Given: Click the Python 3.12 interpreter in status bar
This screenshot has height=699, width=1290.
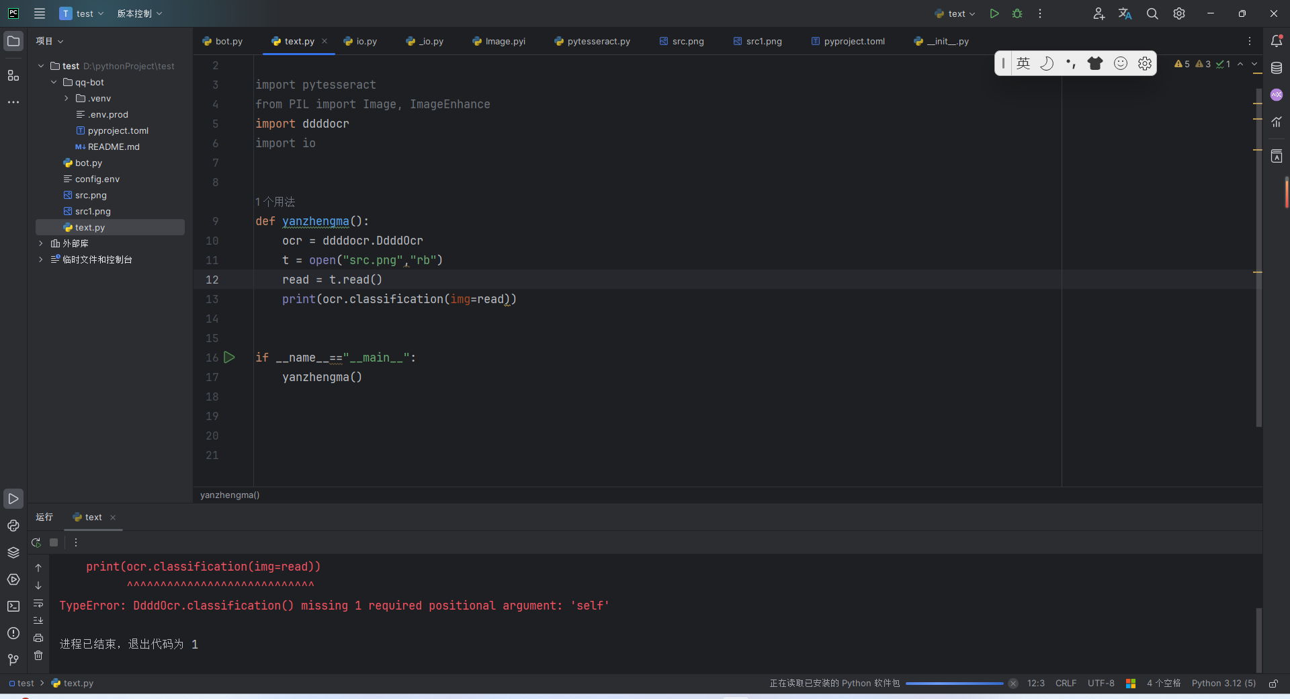Looking at the screenshot, I should click(x=1223, y=684).
